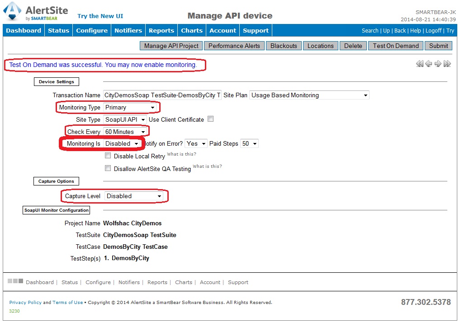The width and height of the screenshot is (460, 323).
Task: Open the Notifiers menu
Action: pos(128,30)
